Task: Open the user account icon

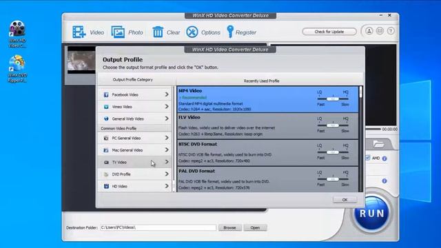Action: click(x=369, y=31)
